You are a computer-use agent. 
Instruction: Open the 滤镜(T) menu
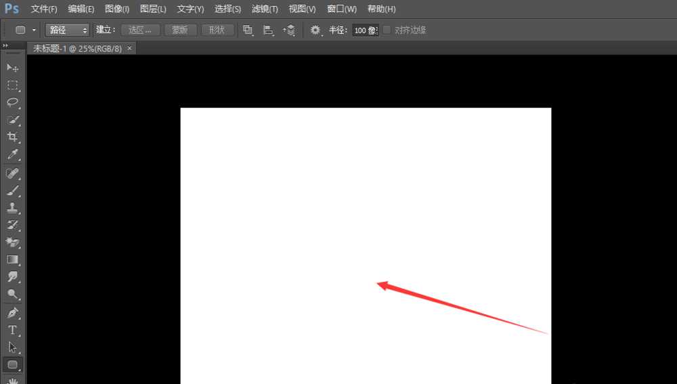(x=265, y=9)
